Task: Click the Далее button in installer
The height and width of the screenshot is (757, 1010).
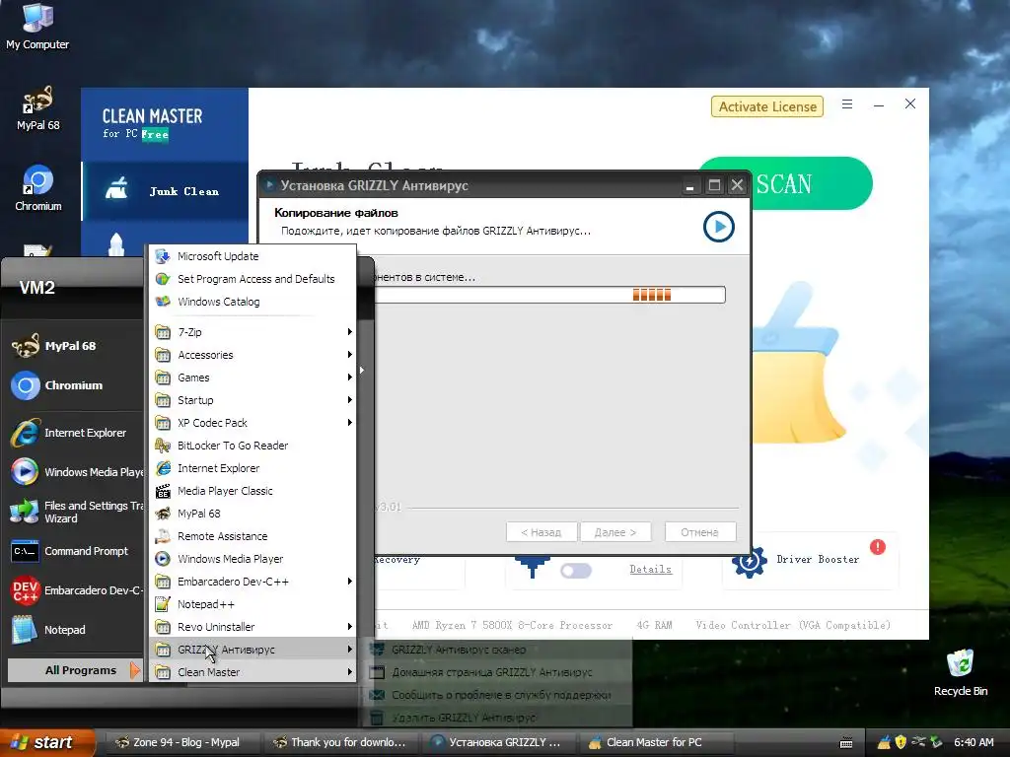Action: [615, 532]
